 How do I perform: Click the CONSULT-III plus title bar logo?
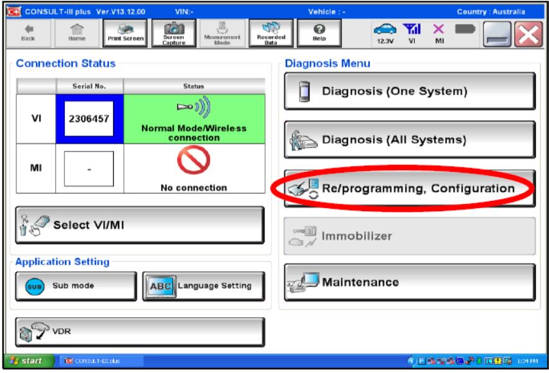14,12
